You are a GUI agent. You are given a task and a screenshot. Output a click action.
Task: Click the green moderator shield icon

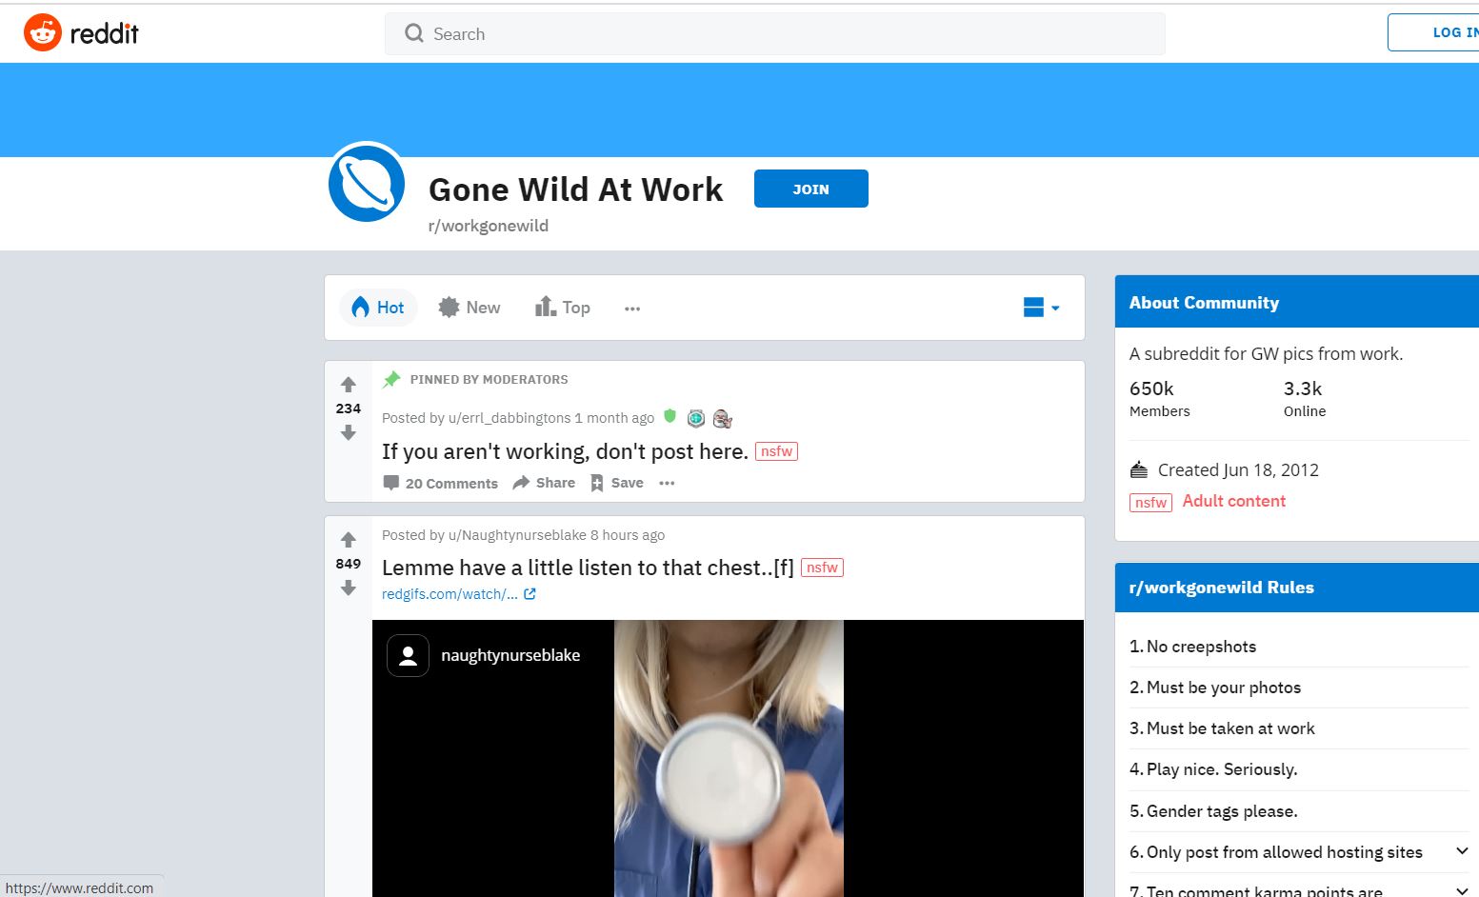pyautogui.click(x=670, y=416)
